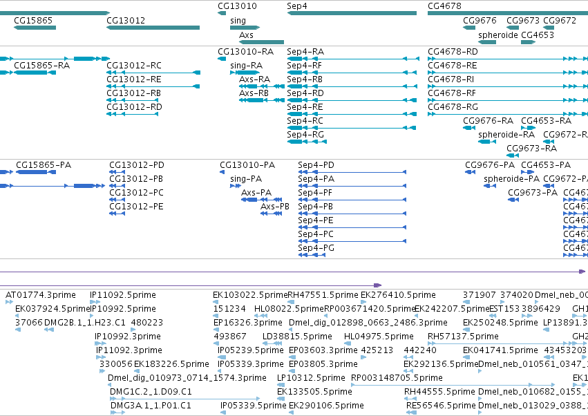The height and width of the screenshot is (416, 588).
Task: Select the CG4653 gene label
Action: [x=538, y=35]
